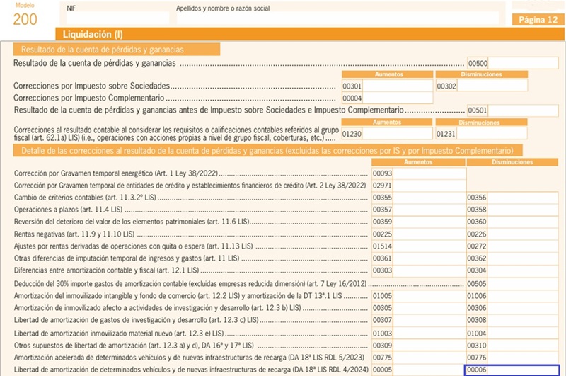The width and height of the screenshot is (566, 376).
Task: Click the Apellidos y nombre o razón social field
Action: 337,18
